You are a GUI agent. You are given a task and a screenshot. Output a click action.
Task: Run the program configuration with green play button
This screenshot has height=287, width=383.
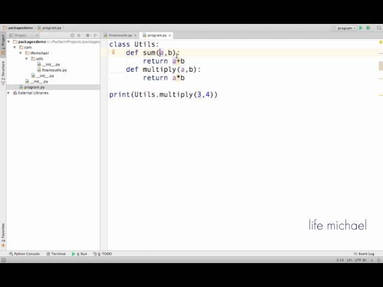pos(361,28)
